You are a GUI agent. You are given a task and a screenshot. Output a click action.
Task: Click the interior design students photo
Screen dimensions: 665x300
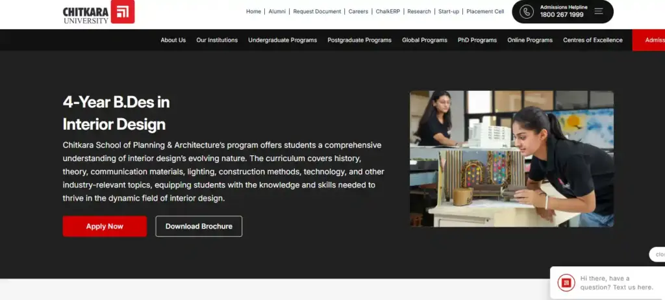511,158
